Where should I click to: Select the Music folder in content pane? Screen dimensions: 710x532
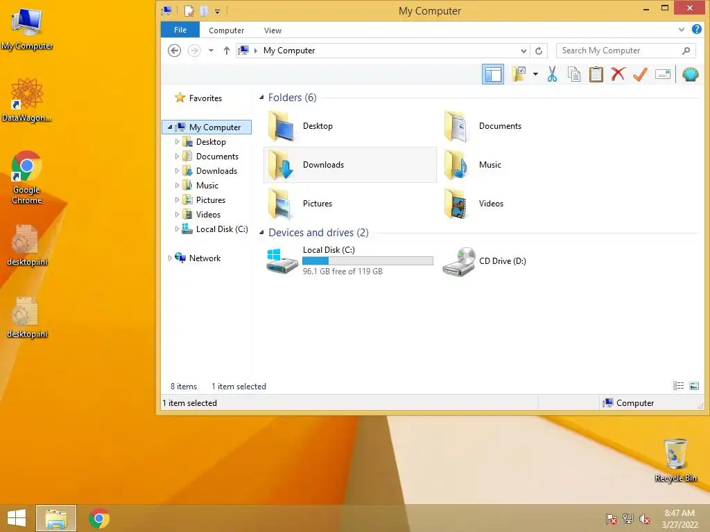click(x=526, y=165)
